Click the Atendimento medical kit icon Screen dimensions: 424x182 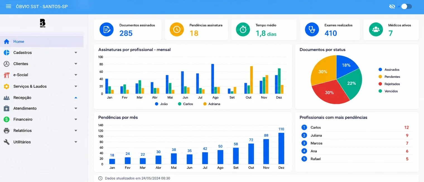pos(6,108)
